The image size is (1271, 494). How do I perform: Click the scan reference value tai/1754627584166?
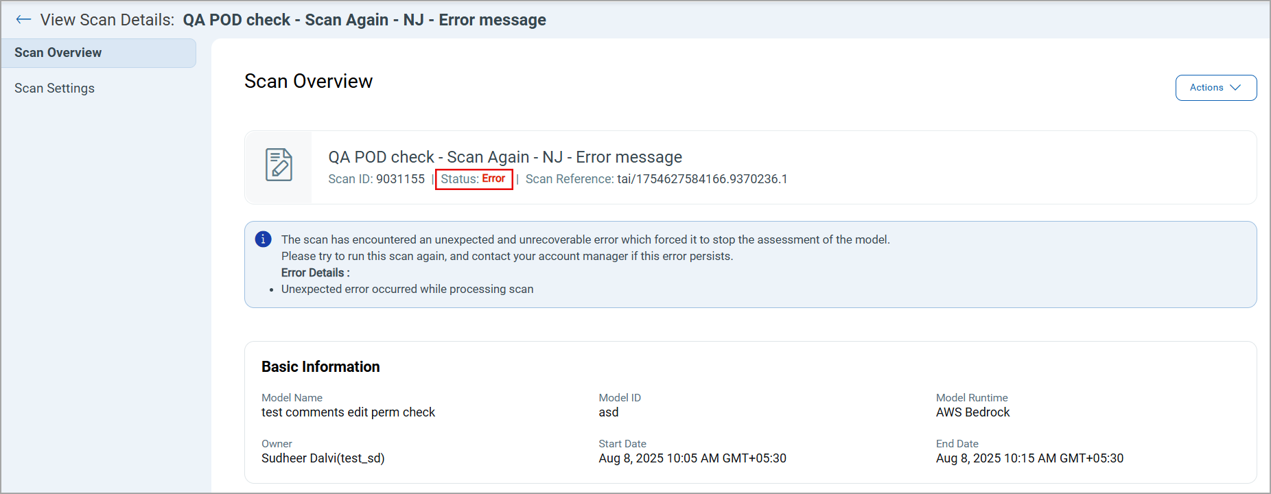[702, 179]
